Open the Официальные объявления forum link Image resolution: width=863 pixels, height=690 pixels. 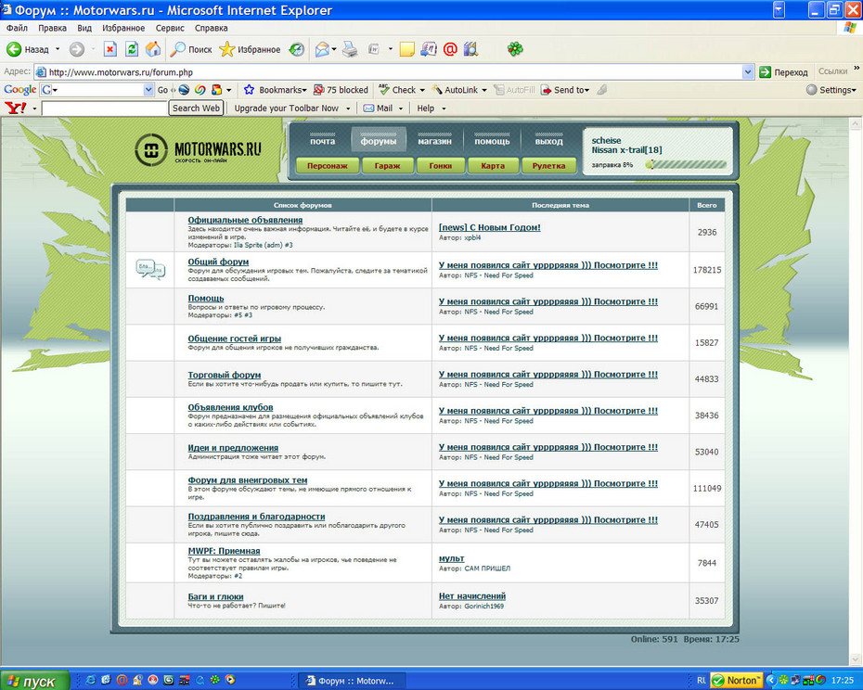click(x=245, y=220)
